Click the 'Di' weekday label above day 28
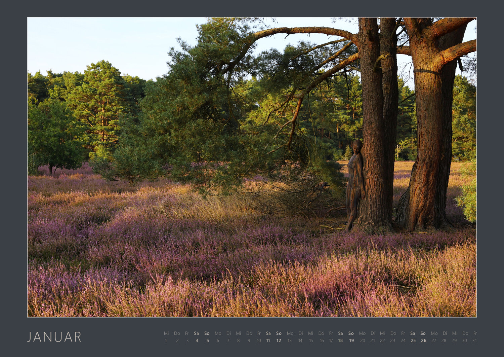Viewport: 504px width, 357px height. (445, 333)
